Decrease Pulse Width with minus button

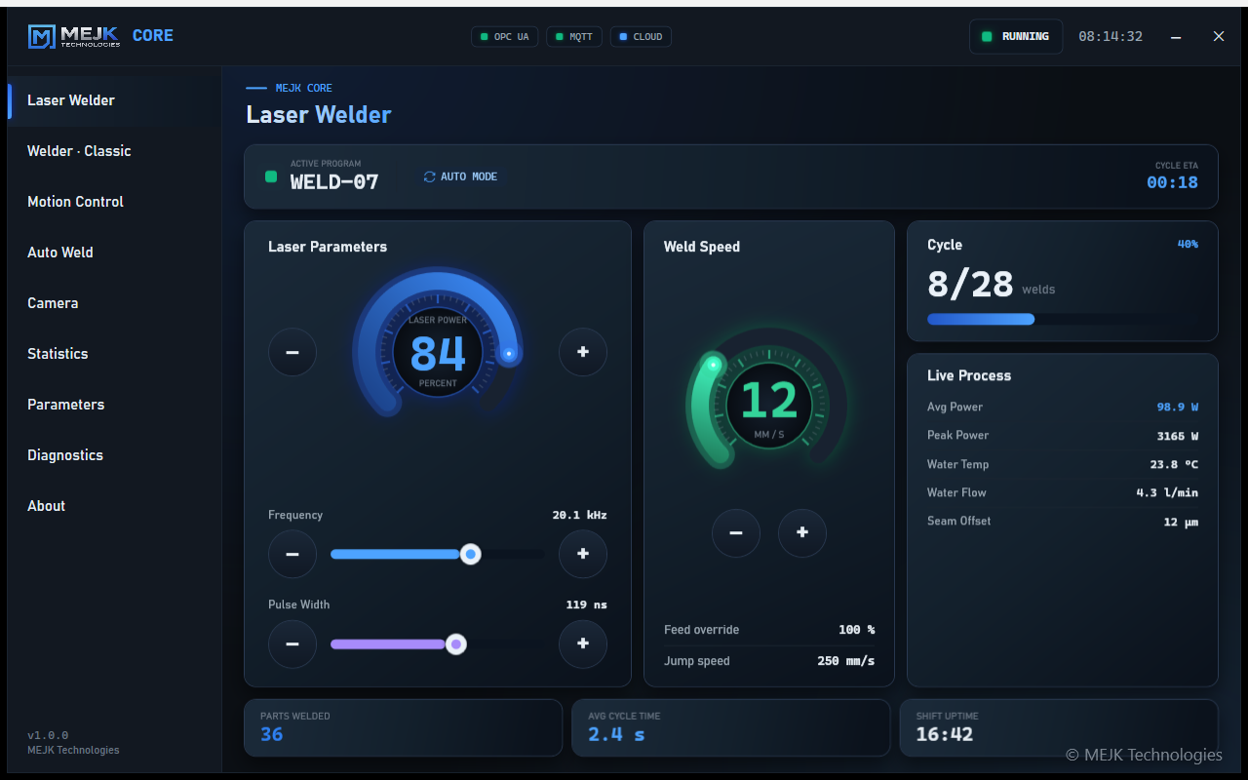tap(292, 644)
